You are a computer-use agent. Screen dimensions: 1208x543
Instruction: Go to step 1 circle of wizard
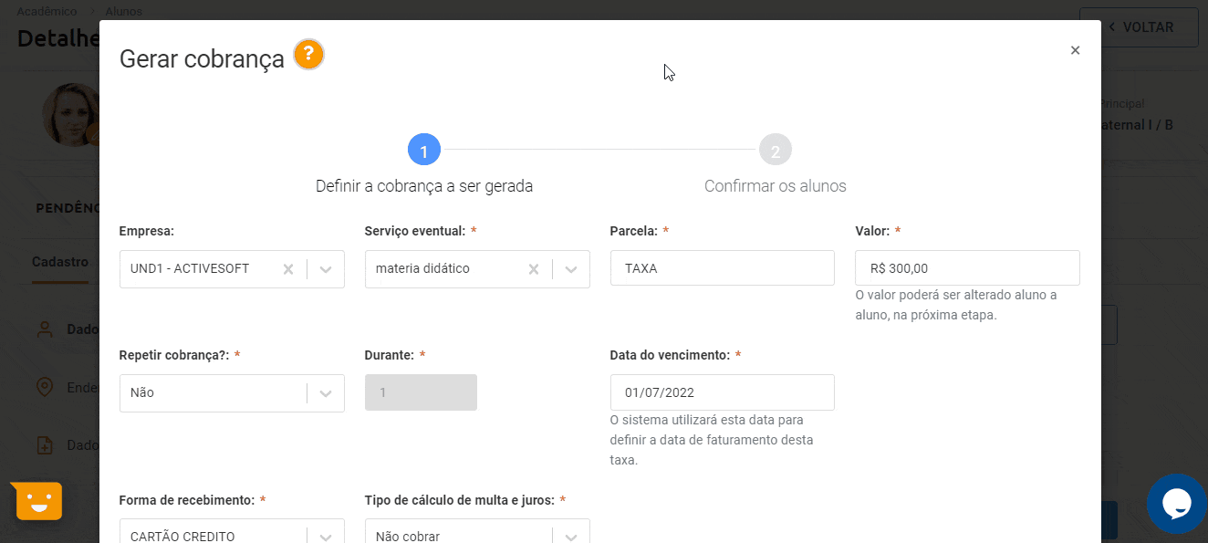tap(424, 150)
